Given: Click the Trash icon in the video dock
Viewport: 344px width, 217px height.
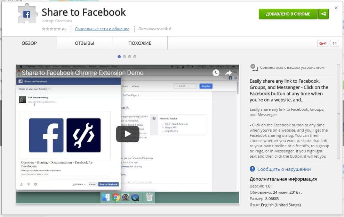Looking at the screenshot, I should coord(149,197).
